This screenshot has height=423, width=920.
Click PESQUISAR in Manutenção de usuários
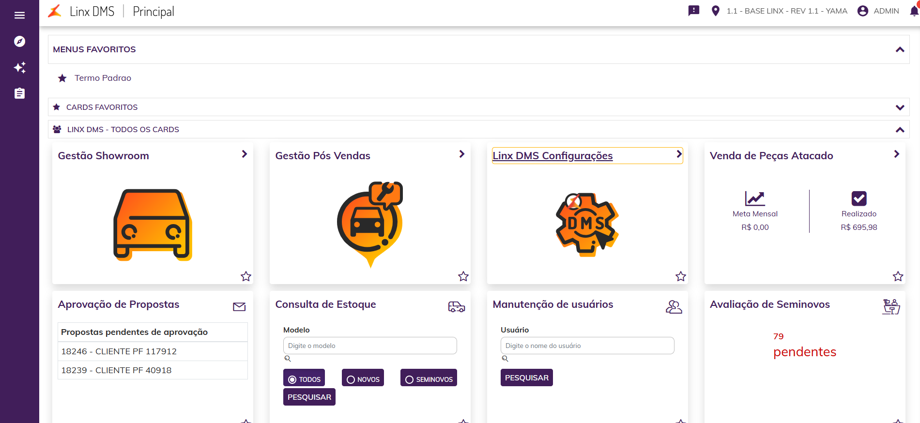point(527,378)
